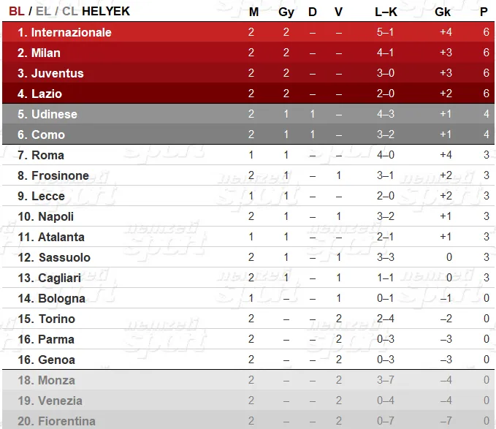Screen dimensions: 496x429
Task: Select the Juventus team name
Action: coord(57,73)
